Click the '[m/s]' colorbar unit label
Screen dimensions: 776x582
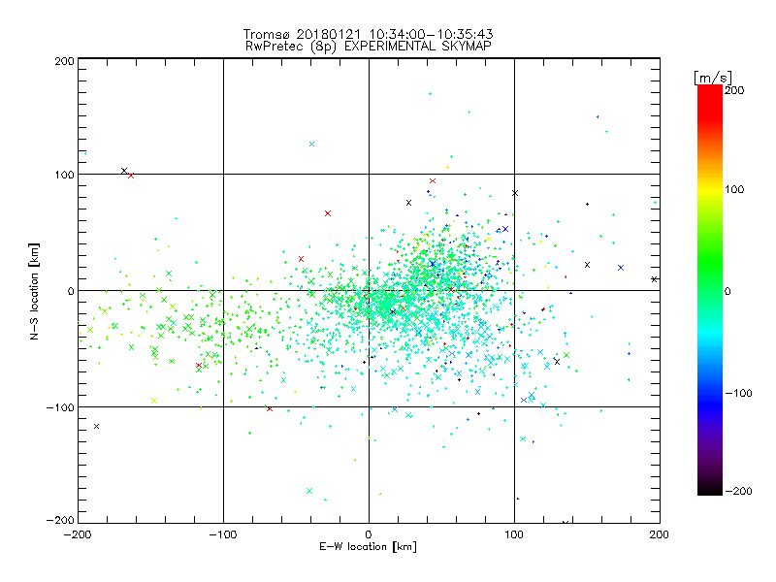[x=713, y=78]
